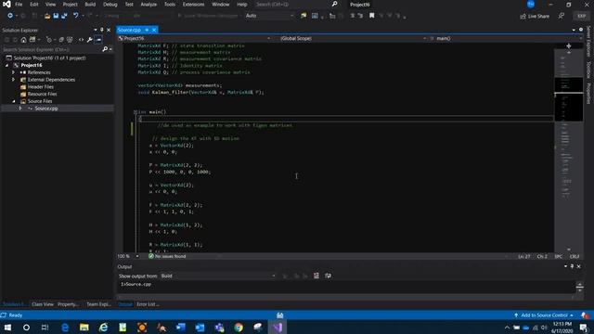Toggle the Solution Explorer Preview Selected Items button
The width and height of the screenshot is (594, 334).
pyautogui.click(x=98, y=40)
